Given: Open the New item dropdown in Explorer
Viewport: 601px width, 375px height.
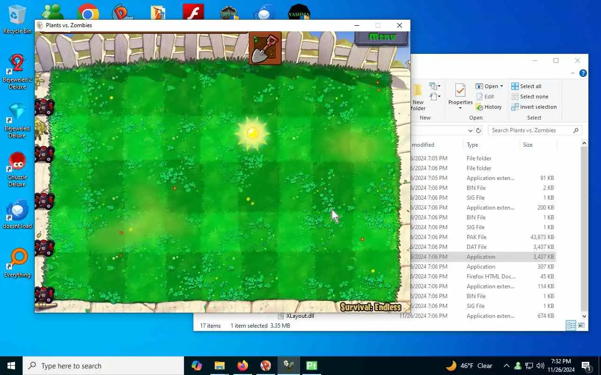Looking at the screenshot, I should pyautogui.click(x=435, y=86).
